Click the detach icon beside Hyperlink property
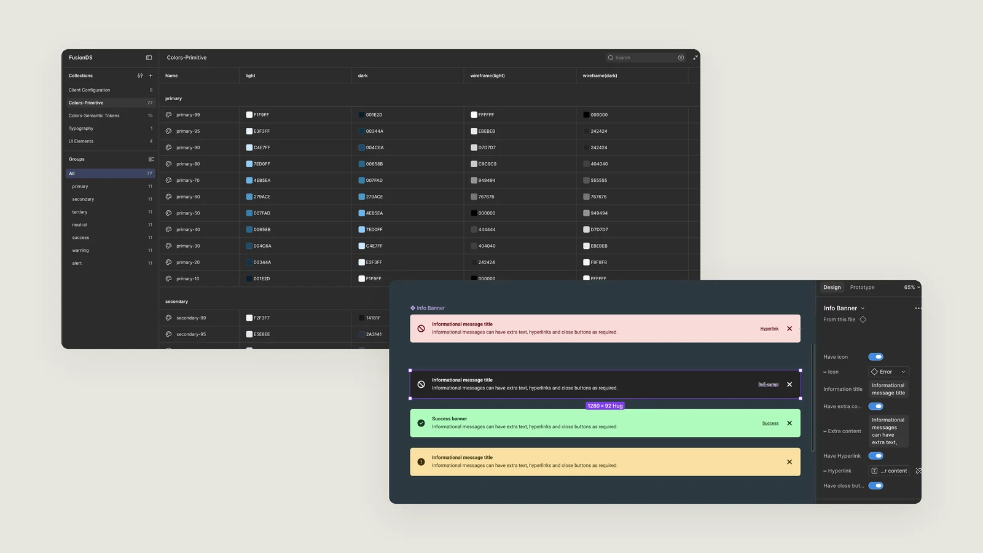 [918, 471]
